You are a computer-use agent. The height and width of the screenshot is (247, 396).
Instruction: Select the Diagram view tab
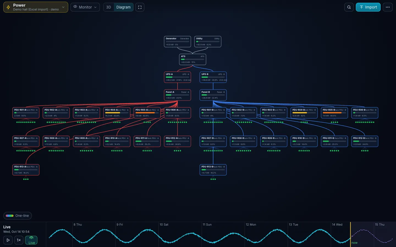123,7
